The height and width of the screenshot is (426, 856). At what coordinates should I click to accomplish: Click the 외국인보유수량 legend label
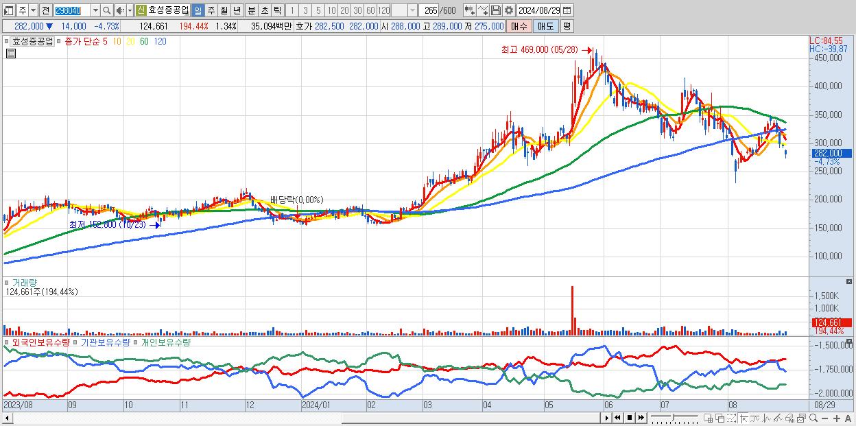click(40, 342)
